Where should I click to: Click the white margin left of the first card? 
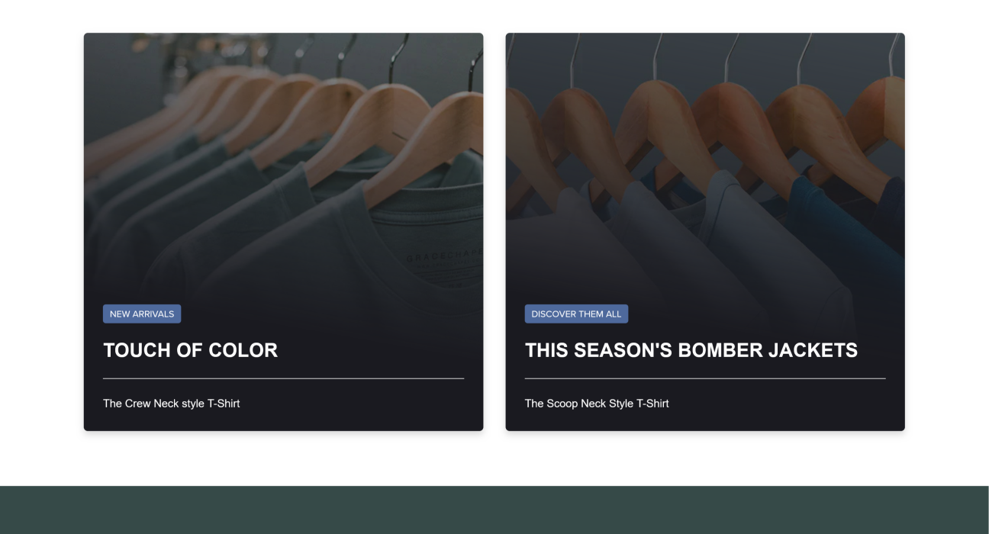pyautogui.click(x=41, y=229)
